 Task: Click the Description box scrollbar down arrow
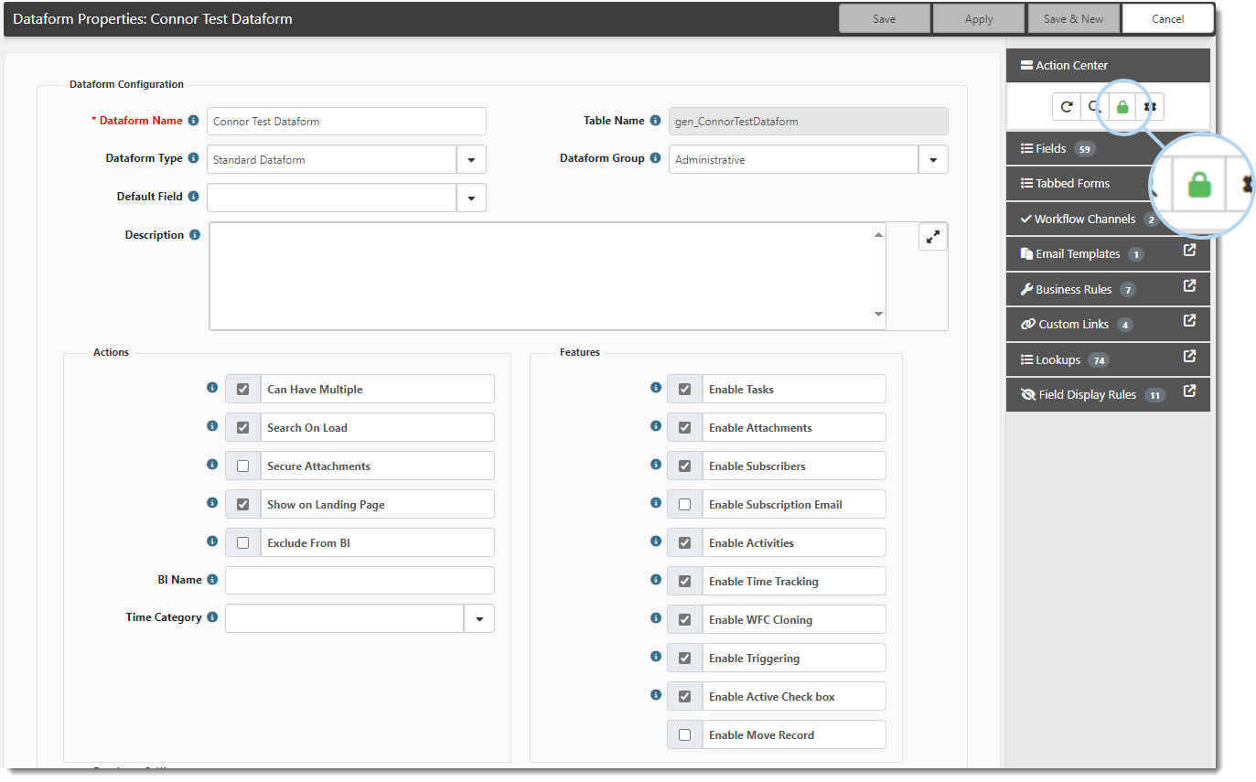click(878, 315)
